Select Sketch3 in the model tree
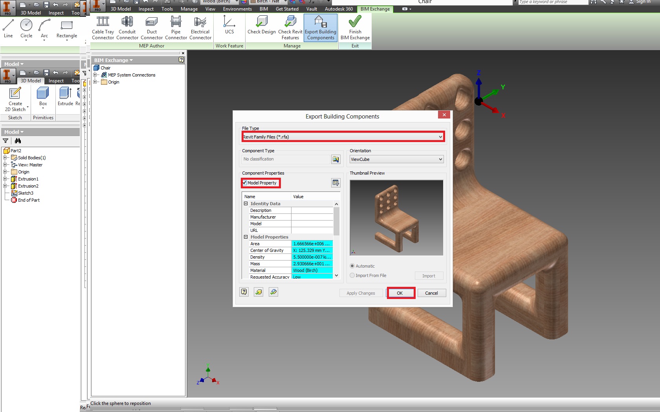 click(26, 193)
